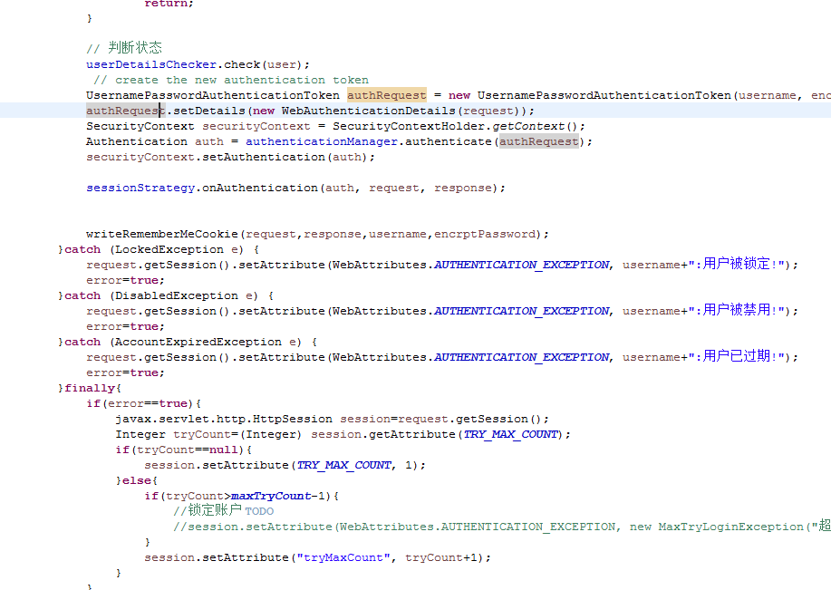
Task: Click the orange-highlighted 'authRequest' variable declaration
Action: [387, 95]
